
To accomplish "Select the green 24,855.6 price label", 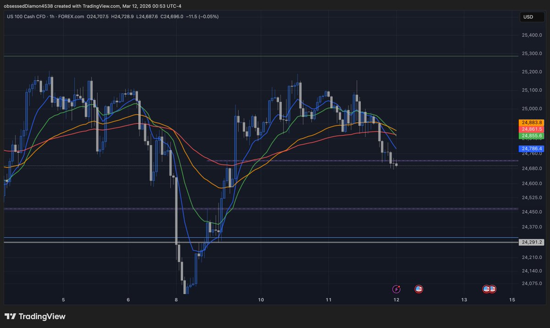I will coord(532,136).
